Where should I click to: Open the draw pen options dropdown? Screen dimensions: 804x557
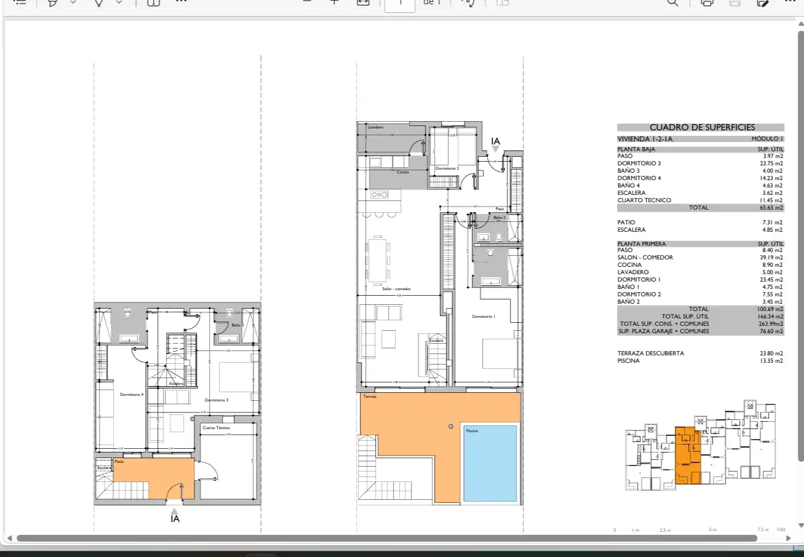119,2
